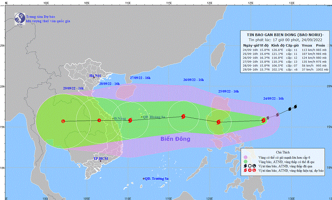The image size is (332, 200).
Task: Click the QĐ. Trường Sa label
Action: click(x=156, y=179)
